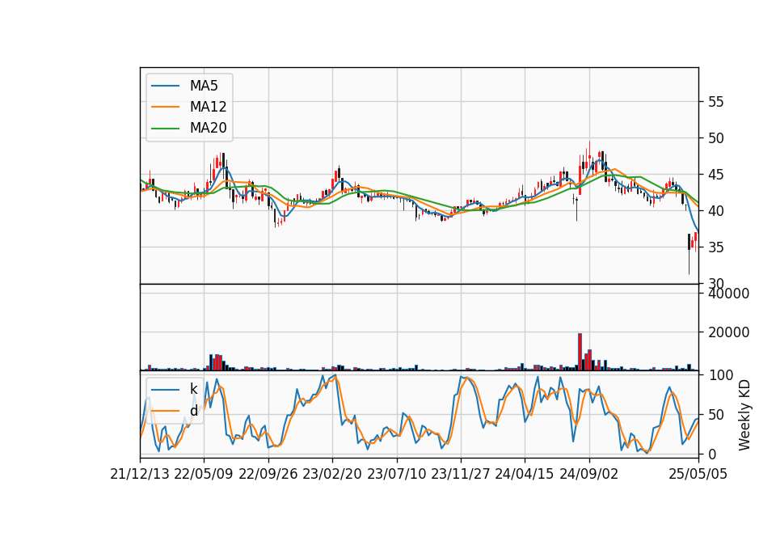Click the KD axis value 50

(x=716, y=414)
